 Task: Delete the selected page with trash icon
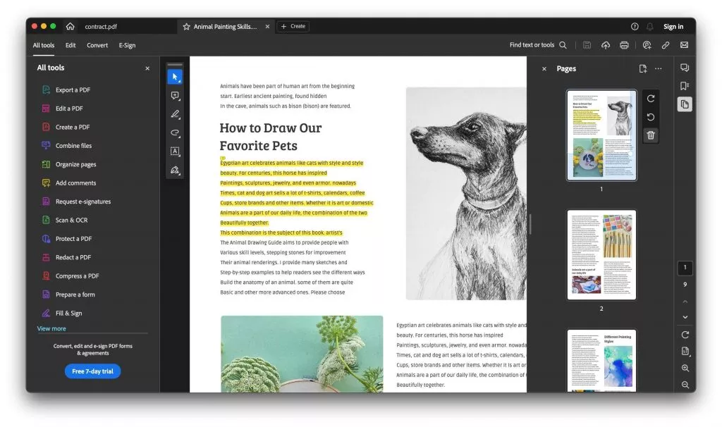pyautogui.click(x=650, y=134)
